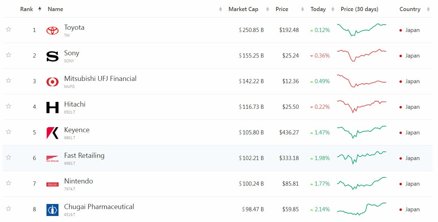The height and width of the screenshot is (222, 438).
Task: Click the Sony logo icon
Action: (x=52, y=56)
